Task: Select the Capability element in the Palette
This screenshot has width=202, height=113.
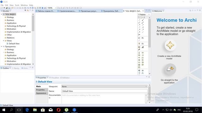Action: point(143,47)
